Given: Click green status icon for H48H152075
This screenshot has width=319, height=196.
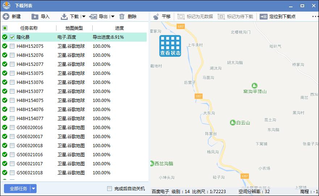Looking at the screenshot, I should pyautogui.click(x=5, y=46).
